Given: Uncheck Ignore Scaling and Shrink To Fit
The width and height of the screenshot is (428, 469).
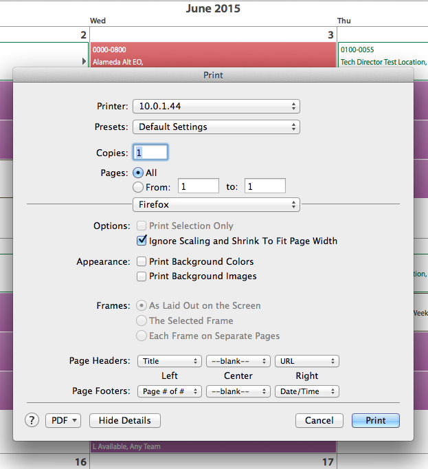Looking at the screenshot, I should coord(142,241).
